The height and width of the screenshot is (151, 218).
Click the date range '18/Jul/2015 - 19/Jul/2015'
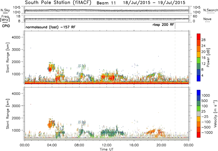click(154, 3)
